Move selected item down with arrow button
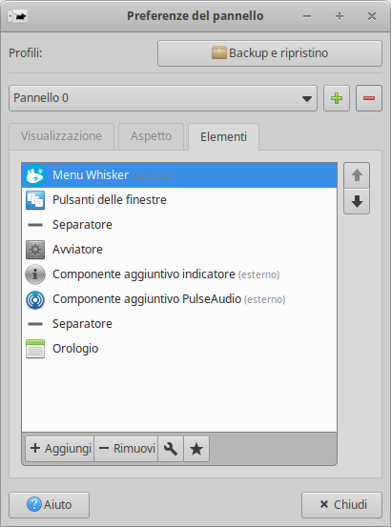Screen dimensions: 391x527 pos(357,201)
